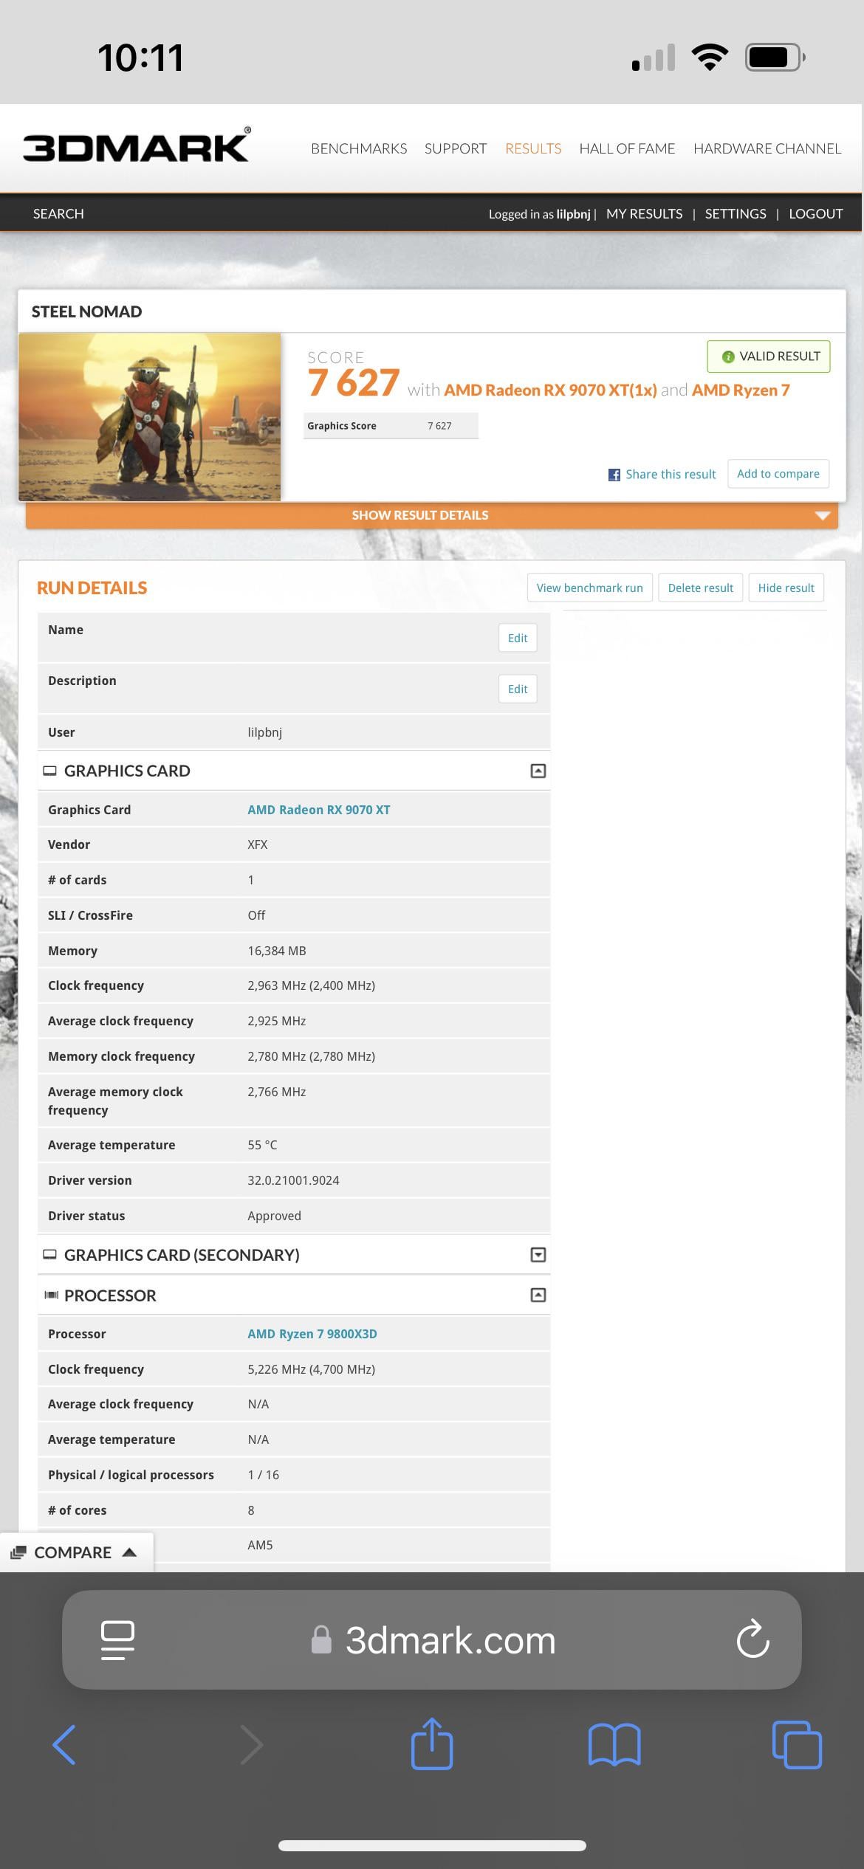Open the Hall of Fame menu
The height and width of the screenshot is (1869, 864).
(627, 148)
